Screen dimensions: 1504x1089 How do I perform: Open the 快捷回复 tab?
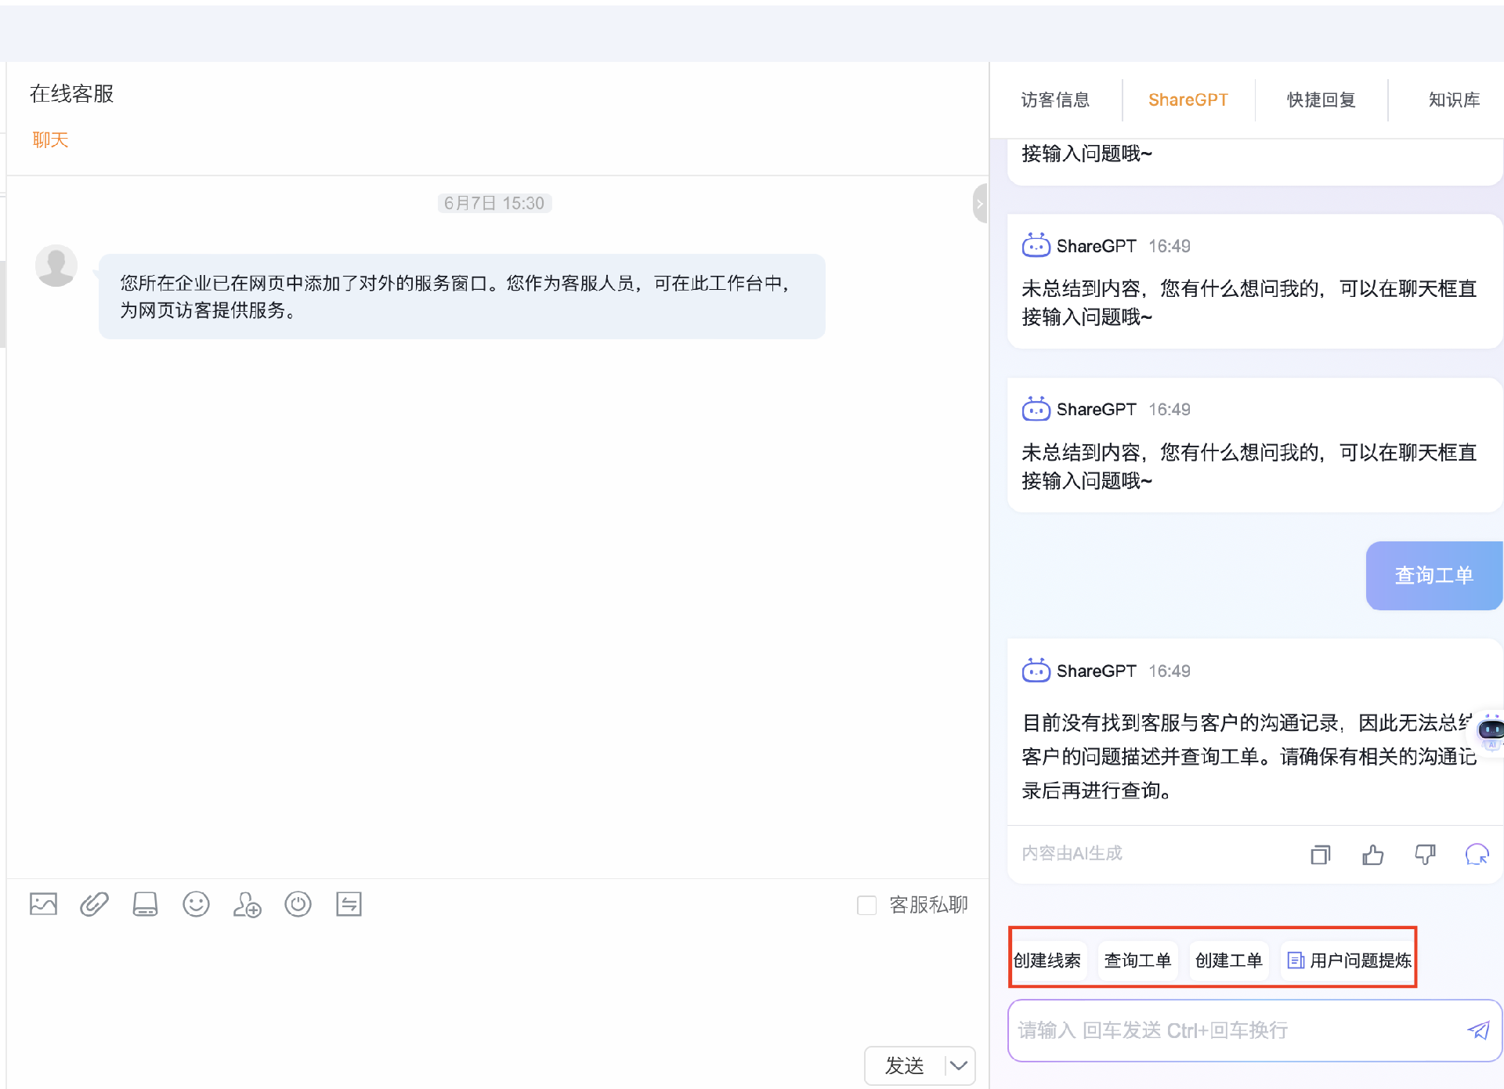click(x=1321, y=100)
